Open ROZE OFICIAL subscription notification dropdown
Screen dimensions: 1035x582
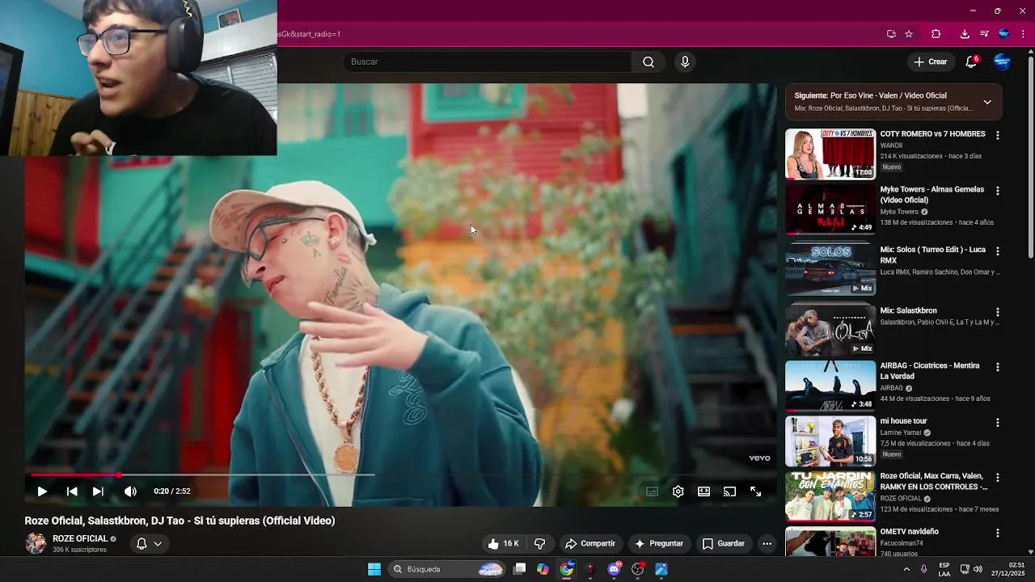(x=150, y=544)
